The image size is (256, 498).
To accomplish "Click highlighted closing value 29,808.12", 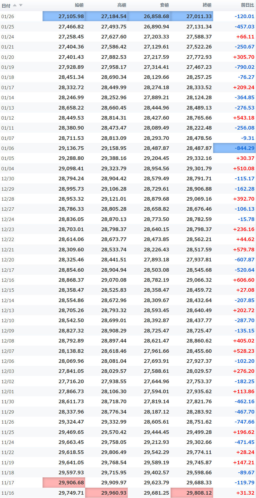I will tap(192, 493).
